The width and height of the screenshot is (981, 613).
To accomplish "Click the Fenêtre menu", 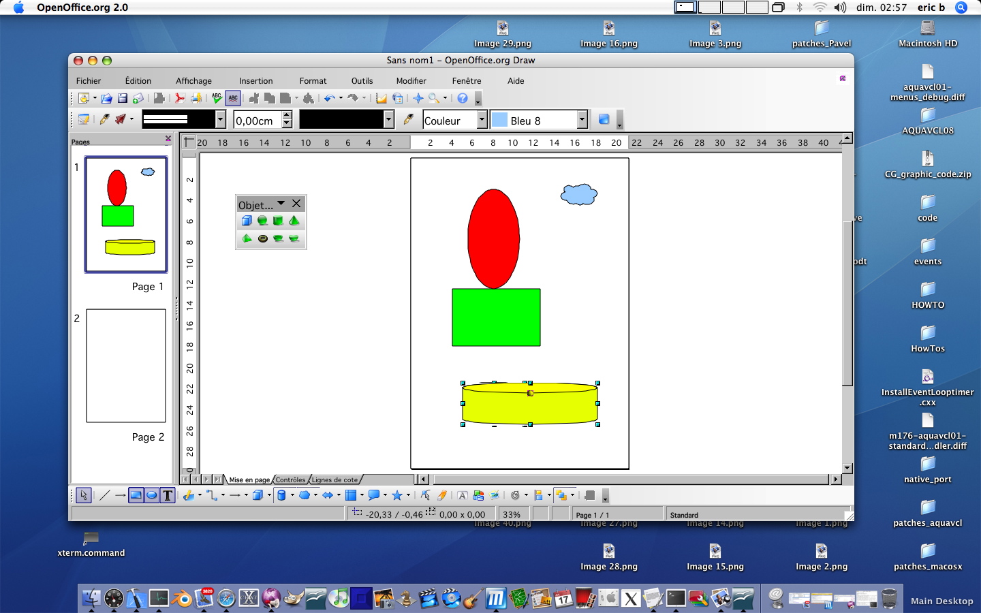I will pos(467,80).
